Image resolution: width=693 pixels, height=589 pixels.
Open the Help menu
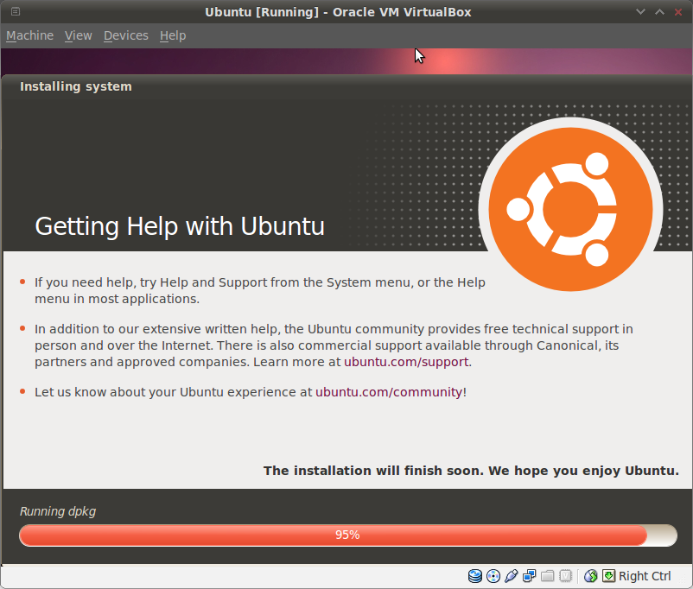173,35
